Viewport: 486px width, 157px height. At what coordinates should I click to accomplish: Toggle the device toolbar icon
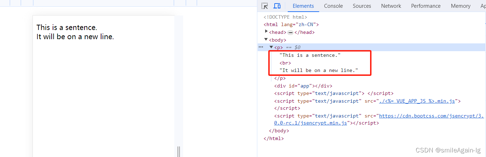pos(277,6)
